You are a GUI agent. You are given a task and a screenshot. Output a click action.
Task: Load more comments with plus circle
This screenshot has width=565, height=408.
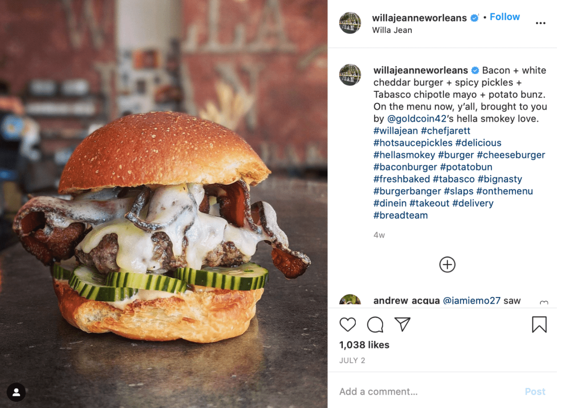click(447, 264)
